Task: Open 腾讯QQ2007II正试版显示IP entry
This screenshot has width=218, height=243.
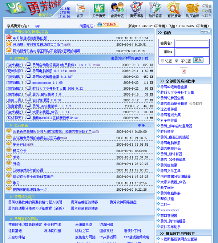Action: [x=55, y=118]
